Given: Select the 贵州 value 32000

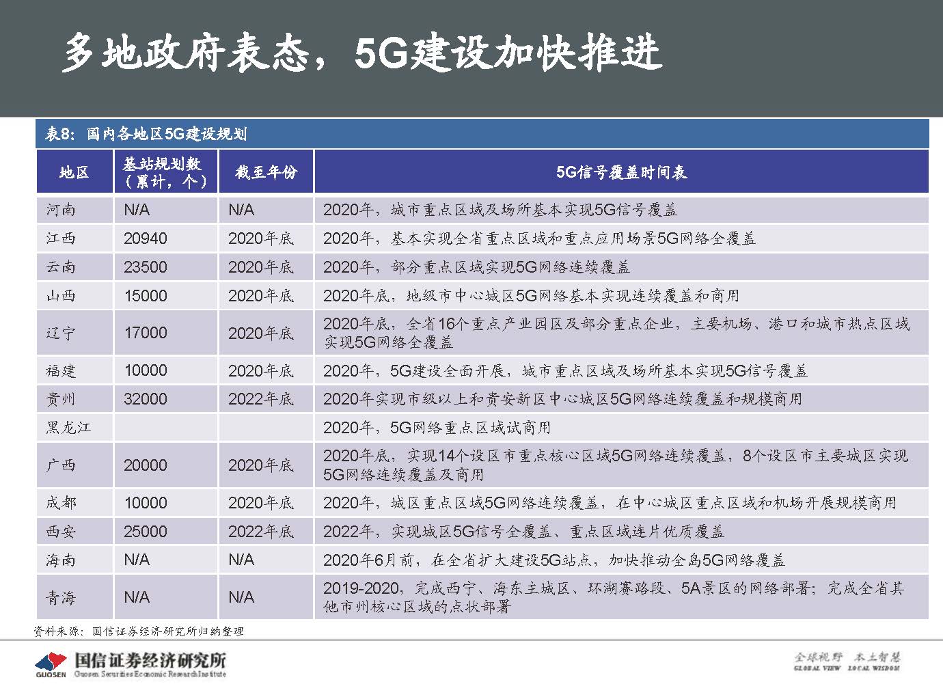Looking at the screenshot, I should coord(145,398).
